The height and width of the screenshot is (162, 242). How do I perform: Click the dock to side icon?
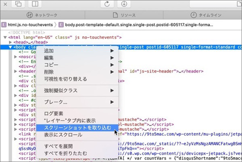coord(35,4)
